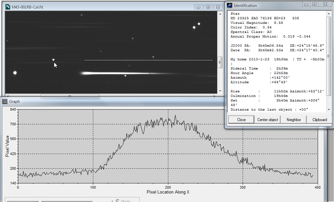This screenshot has width=334, height=202.
Task: Click the Clipboard button
Action: pos(320,119)
